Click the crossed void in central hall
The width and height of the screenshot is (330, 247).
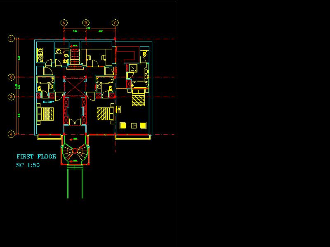[x=74, y=86]
